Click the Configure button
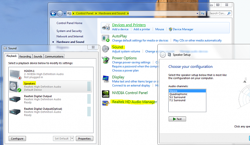Viewport: 250px width, 145px height. [17, 138]
